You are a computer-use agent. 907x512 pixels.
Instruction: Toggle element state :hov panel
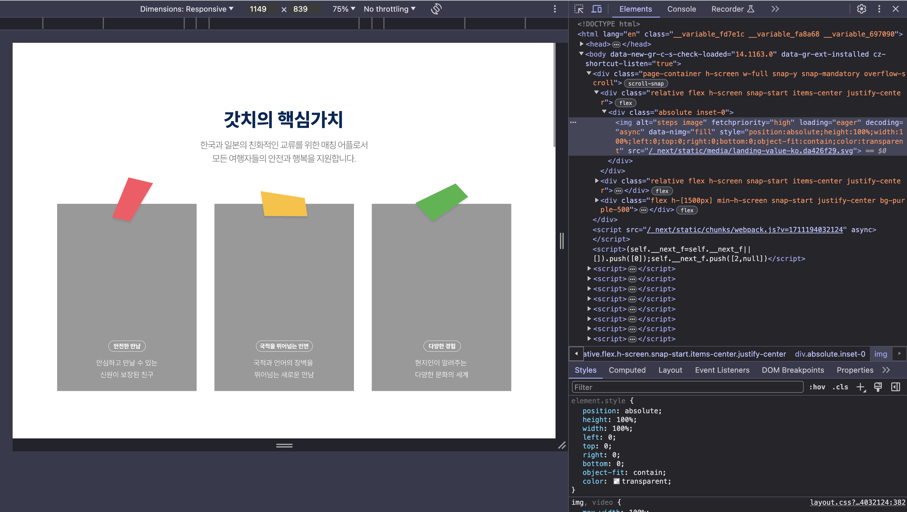[x=817, y=387]
